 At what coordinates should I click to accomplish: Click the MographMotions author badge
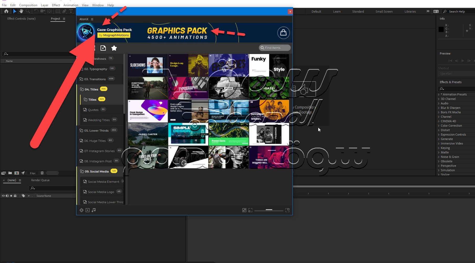114,35
